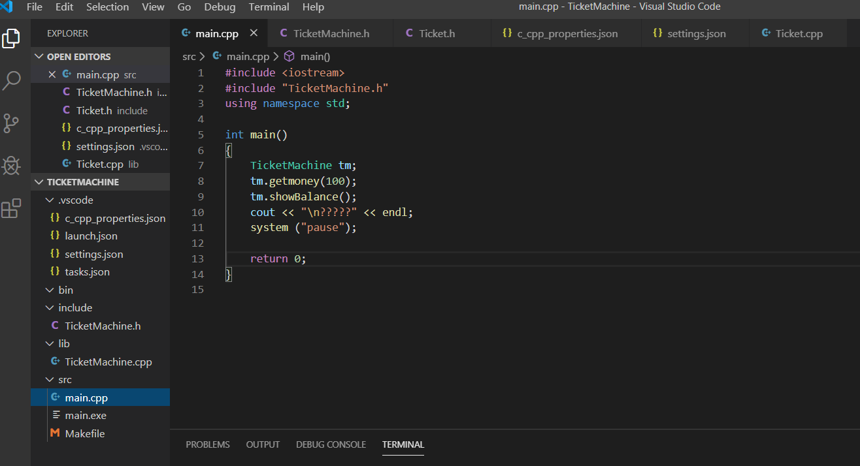This screenshot has height=466, width=860.
Task: Collapse the include folder
Action: point(50,308)
